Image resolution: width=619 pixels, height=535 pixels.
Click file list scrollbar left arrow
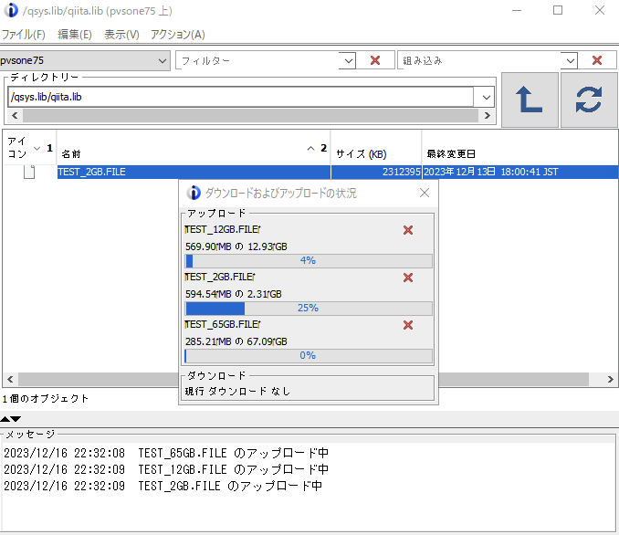pos(10,380)
